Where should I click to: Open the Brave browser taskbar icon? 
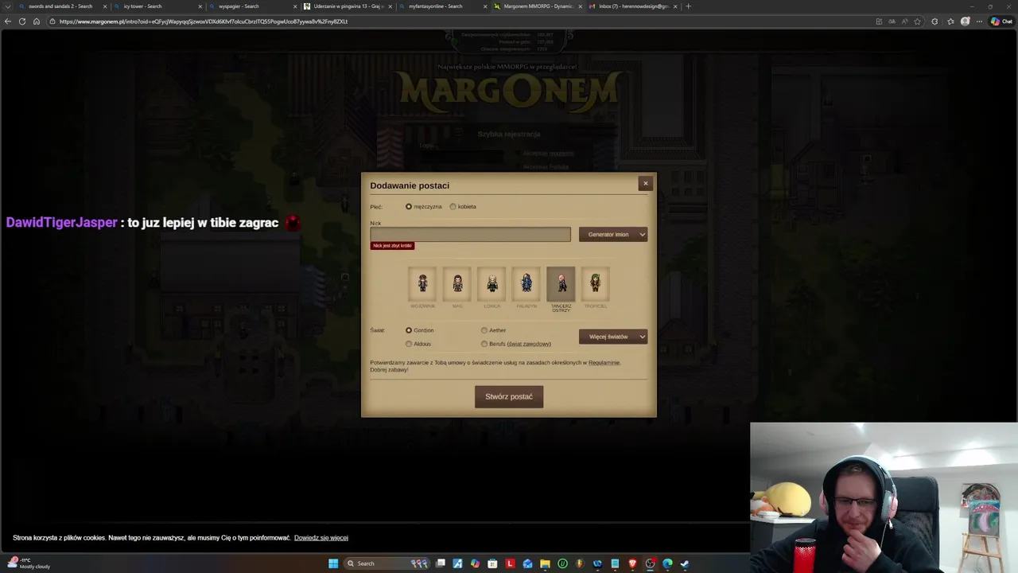[632, 563]
